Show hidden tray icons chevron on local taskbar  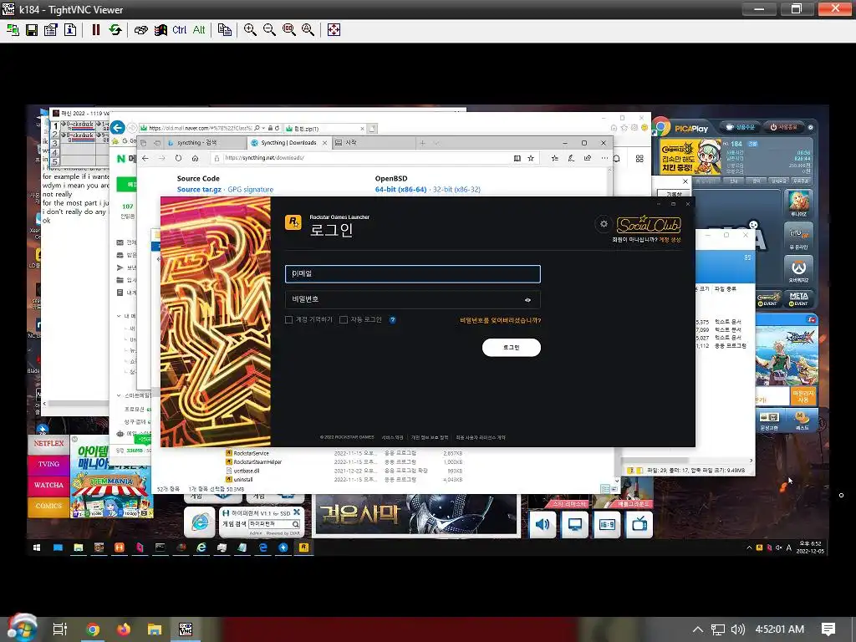pyautogui.click(x=698, y=629)
